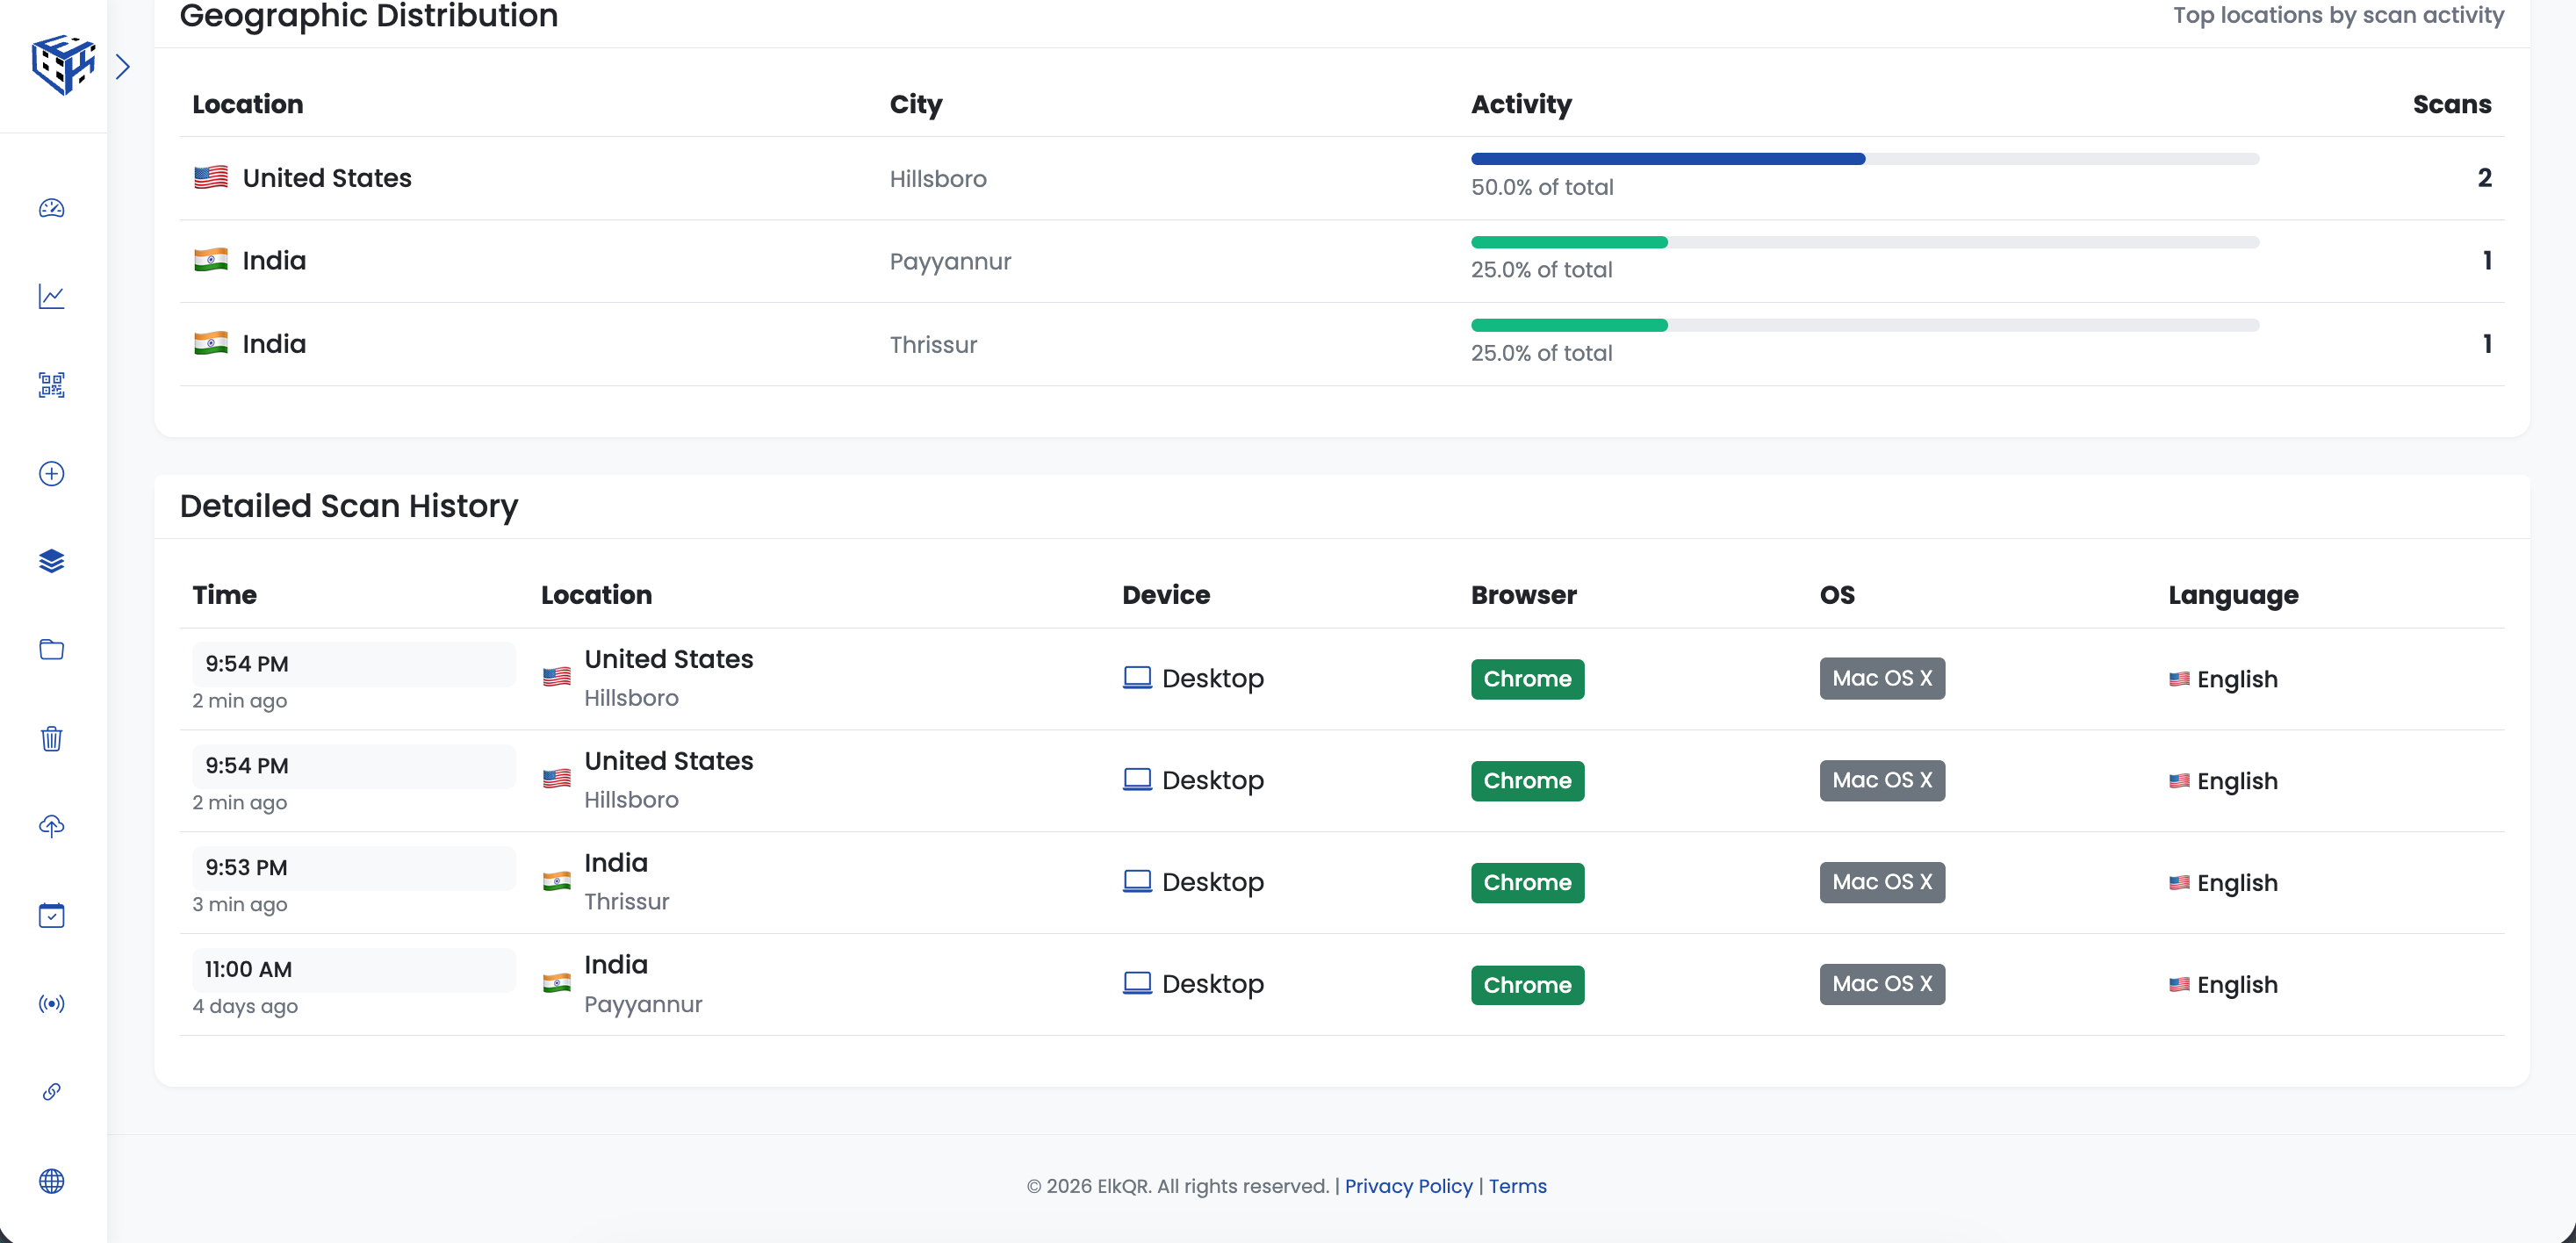Open the calendar check sidebar icon
Viewport: 2576px width, 1243px height.
52,915
